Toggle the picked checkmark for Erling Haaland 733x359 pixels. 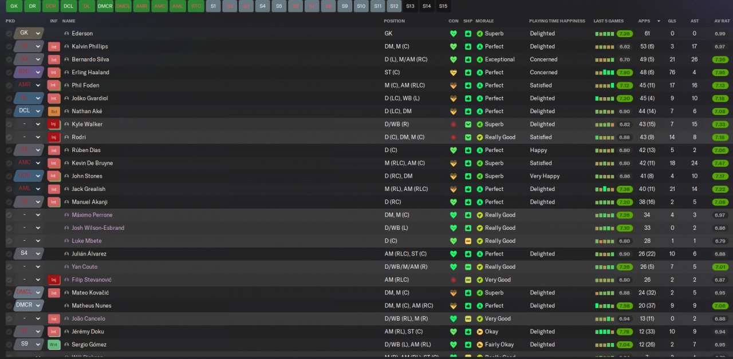(9, 73)
